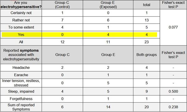Click the 'Earache' row label
The width and height of the screenshot is (187, 112).
click(21, 75)
